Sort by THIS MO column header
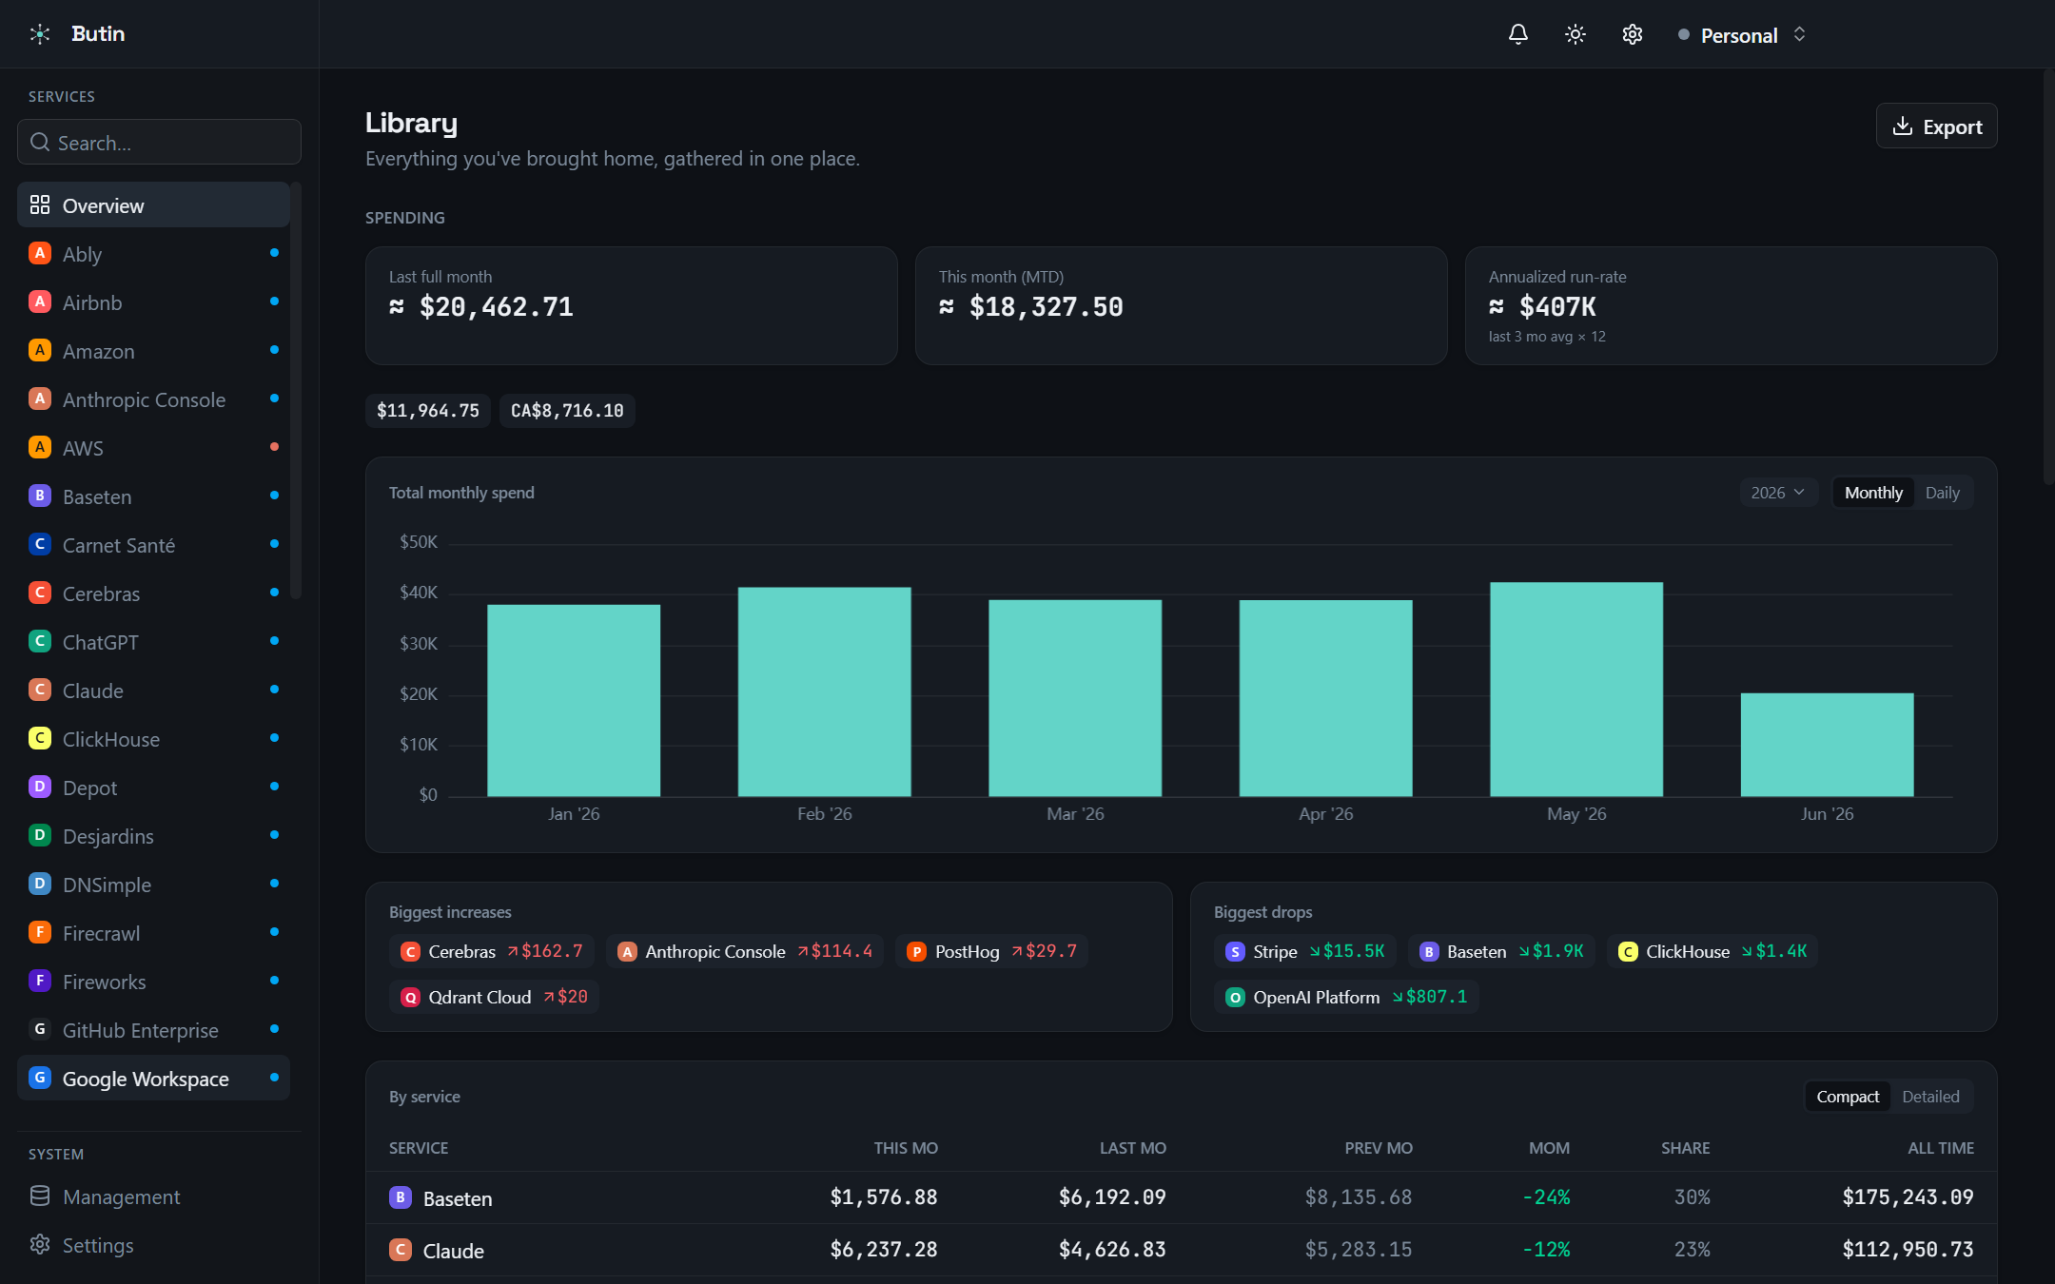 906,1148
